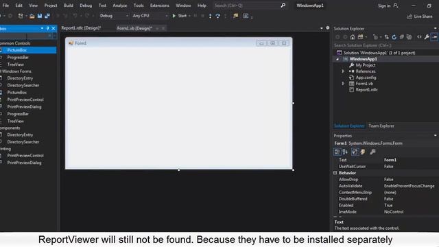Click Sync with Active Document icon

387,37
